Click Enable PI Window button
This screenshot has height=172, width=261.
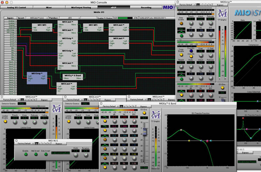105,18
